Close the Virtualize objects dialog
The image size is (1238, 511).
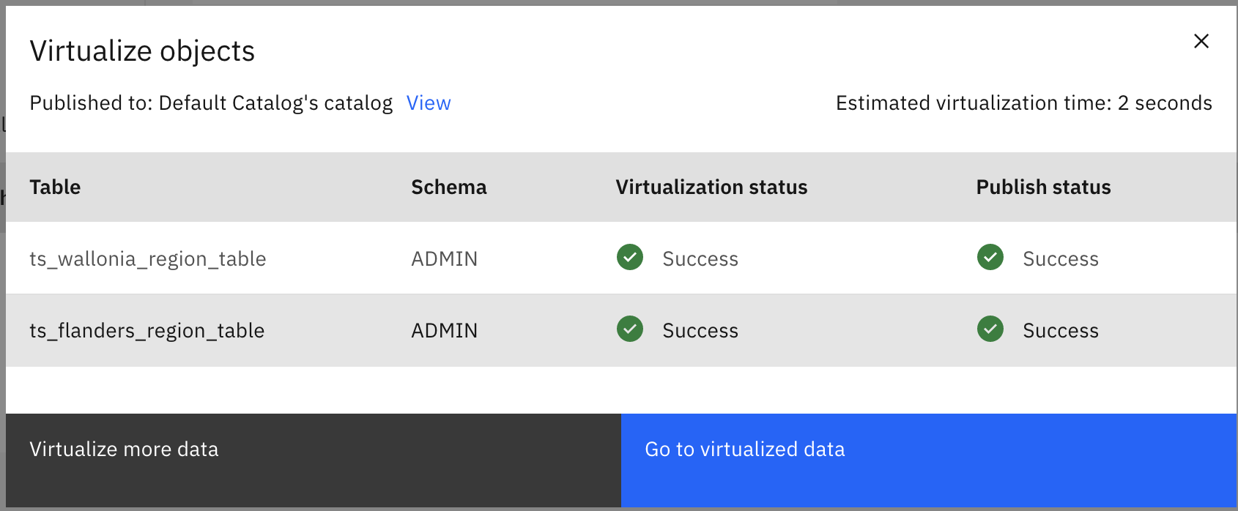[1201, 41]
